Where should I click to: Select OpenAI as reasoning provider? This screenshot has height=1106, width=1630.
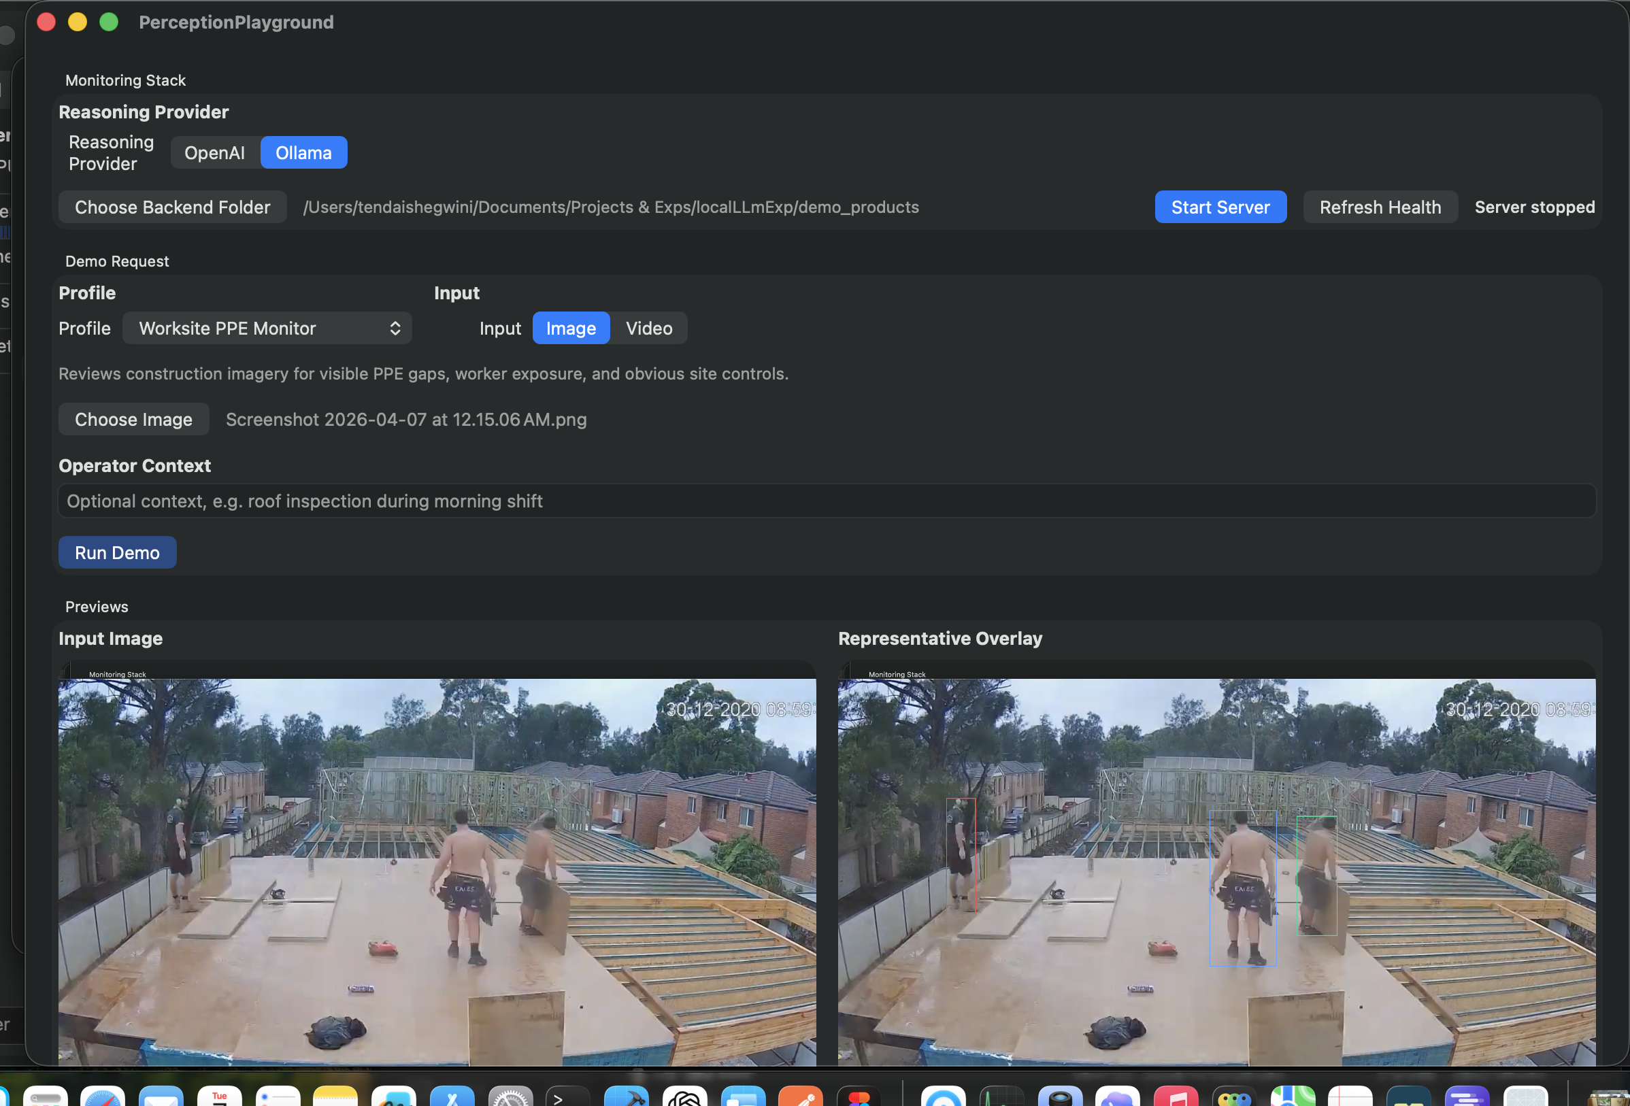pos(214,153)
